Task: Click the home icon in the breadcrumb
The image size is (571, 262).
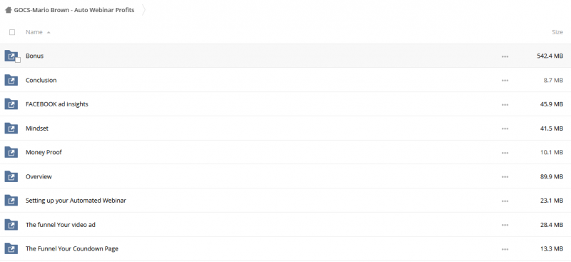Action: [9, 10]
